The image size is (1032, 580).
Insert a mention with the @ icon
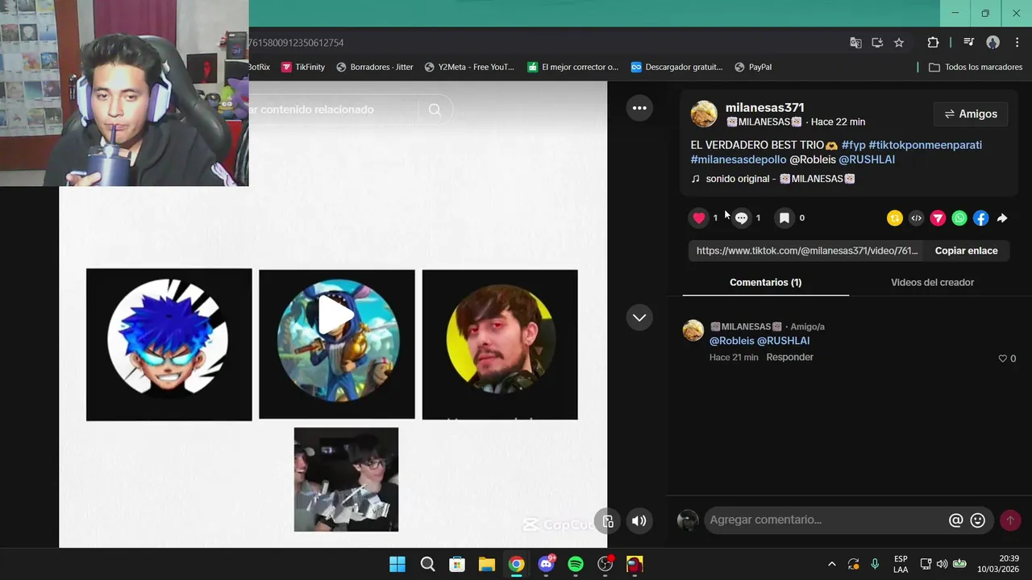[955, 520]
